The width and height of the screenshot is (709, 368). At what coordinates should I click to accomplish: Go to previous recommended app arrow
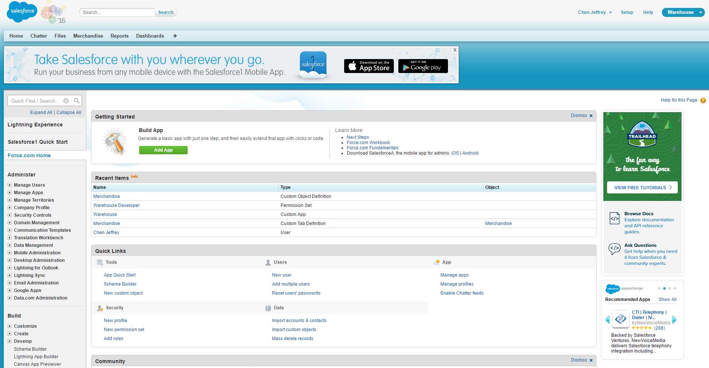coord(607,320)
